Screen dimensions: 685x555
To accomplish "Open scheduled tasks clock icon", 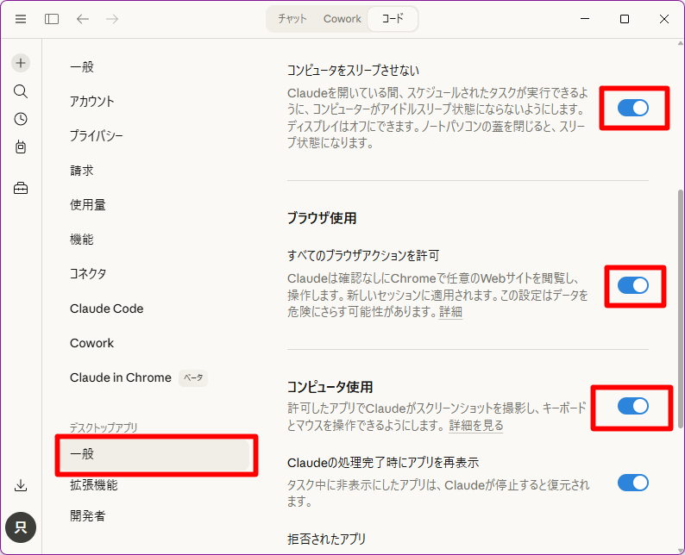I will pos(21,119).
